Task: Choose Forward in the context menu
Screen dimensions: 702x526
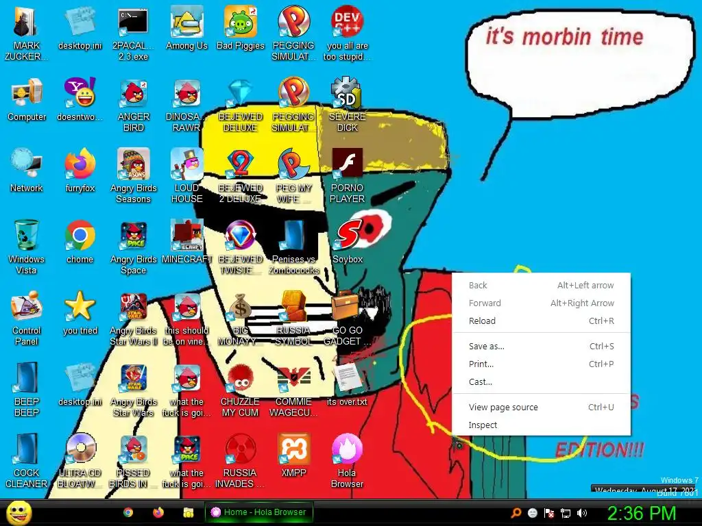Action: point(542,303)
